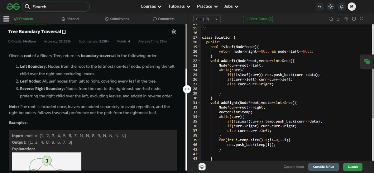This screenshot has width=374, height=173.
Task: Collapse code fold at line 31
Action: (x=199, y=103)
